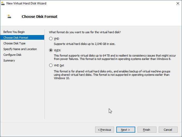Click the wizard icon in the title bar

coord(3,3)
